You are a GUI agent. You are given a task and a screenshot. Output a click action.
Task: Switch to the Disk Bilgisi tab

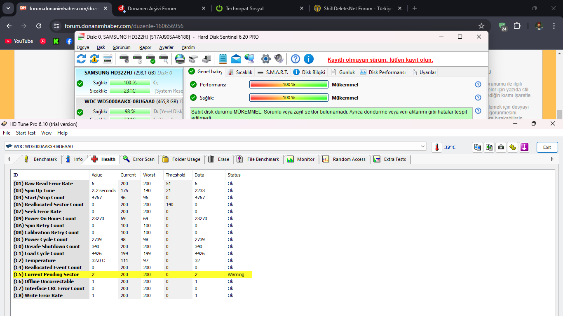point(309,72)
